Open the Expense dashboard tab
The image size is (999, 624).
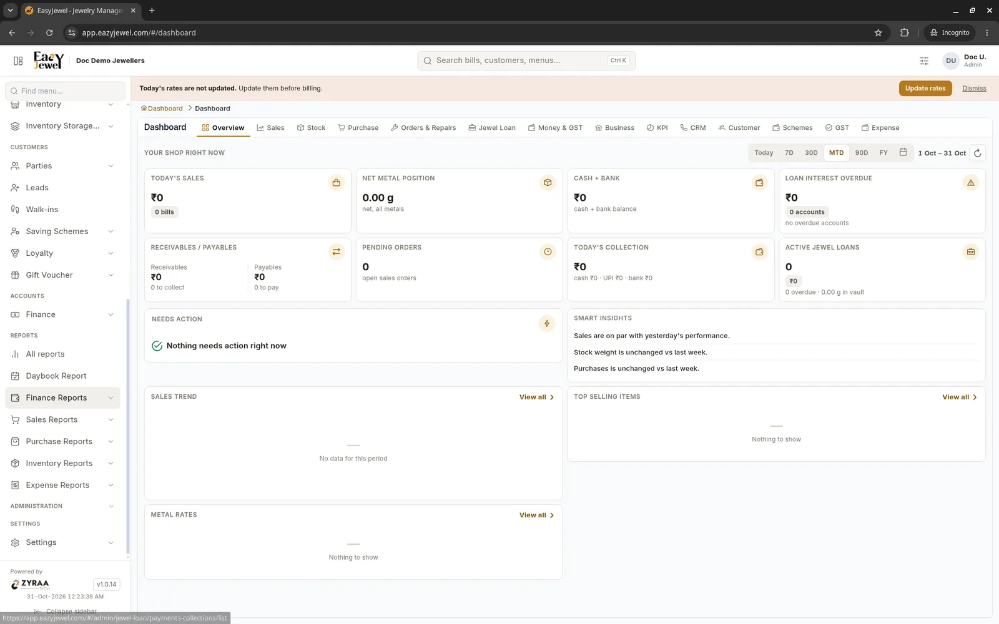pos(880,128)
